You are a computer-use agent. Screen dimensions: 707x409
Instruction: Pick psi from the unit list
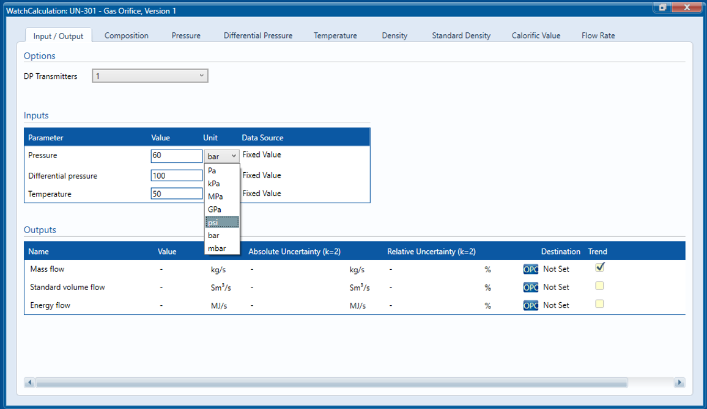(x=222, y=222)
